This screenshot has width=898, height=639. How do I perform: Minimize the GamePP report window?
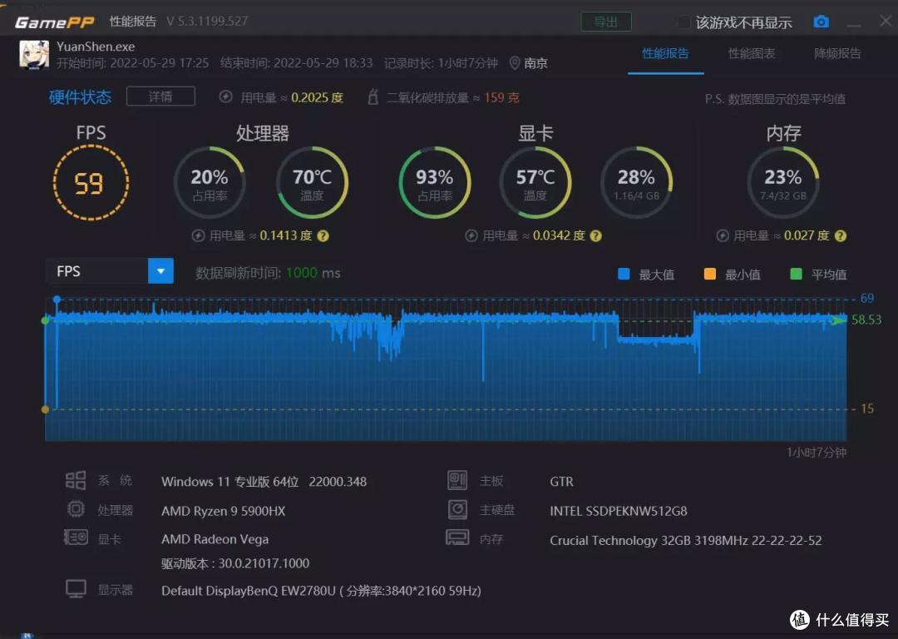click(x=854, y=23)
